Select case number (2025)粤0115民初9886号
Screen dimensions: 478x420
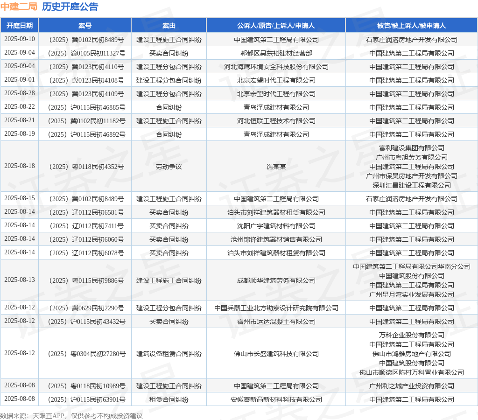coord(86,280)
